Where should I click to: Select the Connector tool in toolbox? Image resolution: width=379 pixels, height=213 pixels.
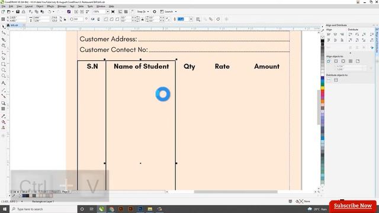pos(4,96)
